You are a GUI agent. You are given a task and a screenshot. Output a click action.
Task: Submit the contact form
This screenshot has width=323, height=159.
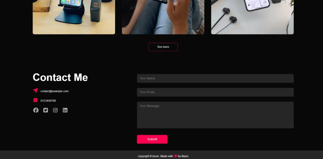152,139
